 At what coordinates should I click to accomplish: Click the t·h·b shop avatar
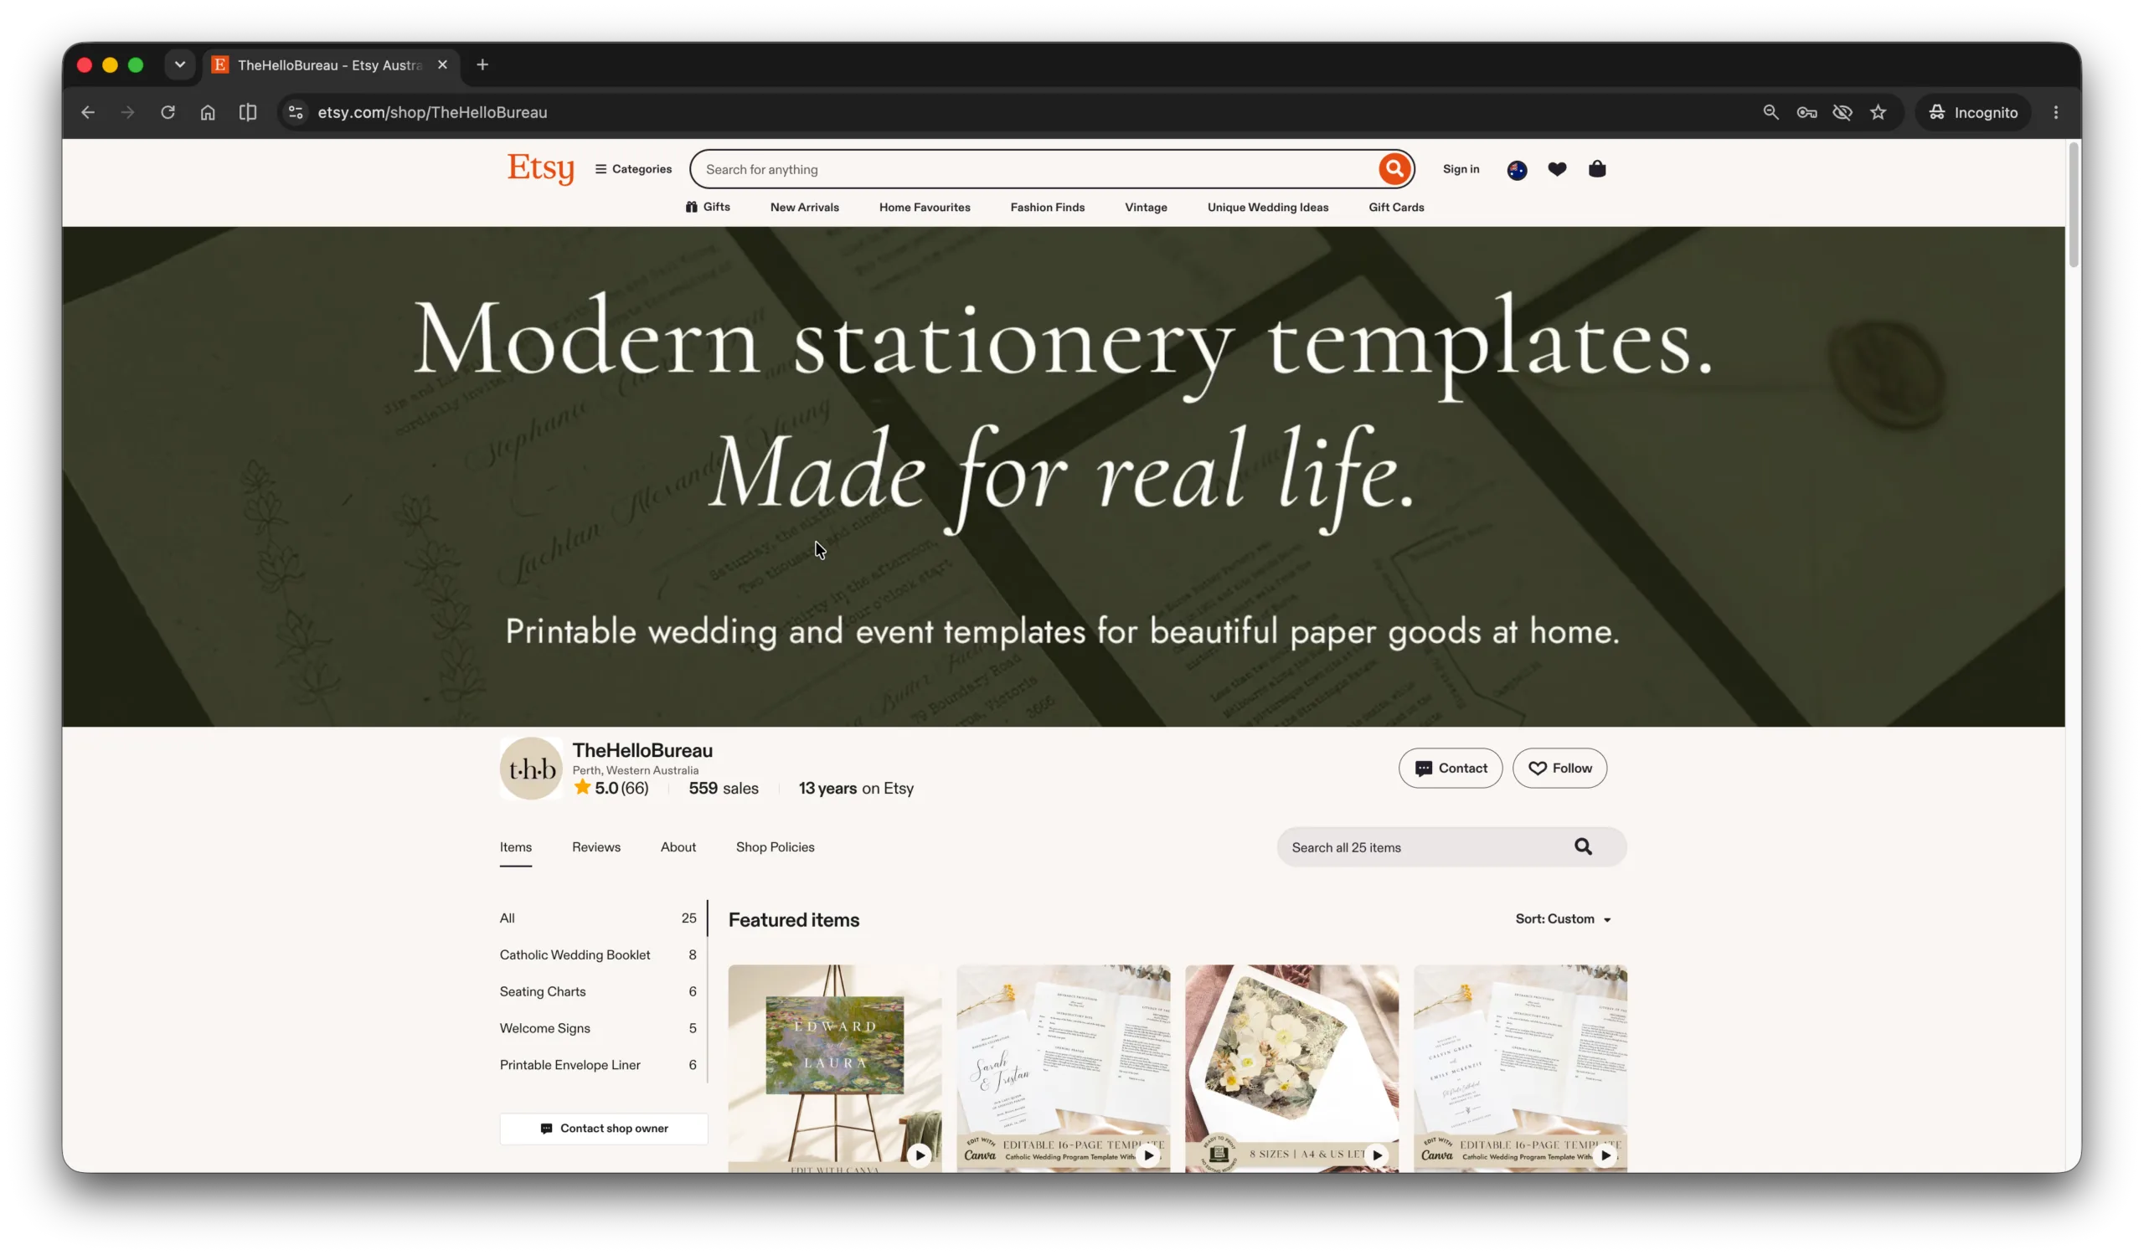531,768
